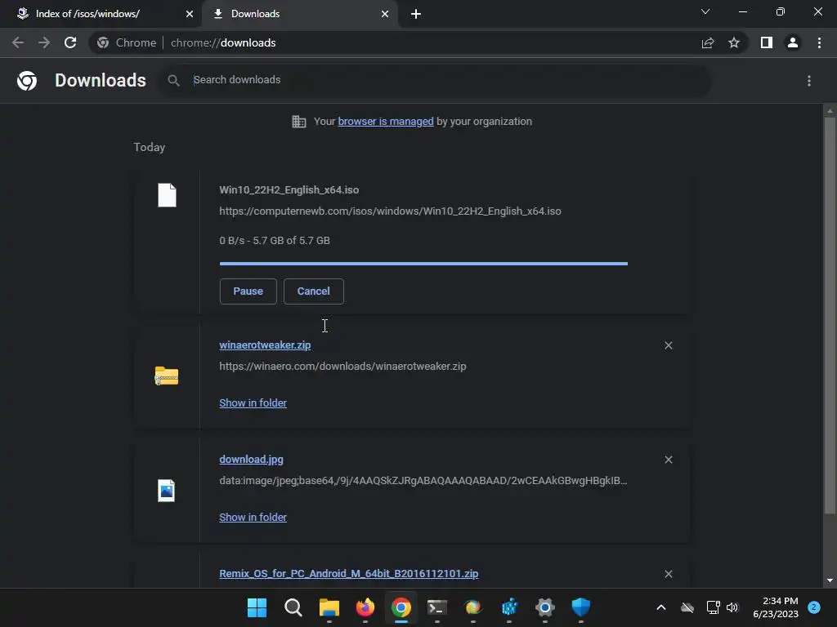
Task: Go back to the previous page
Action: click(x=18, y=42)
